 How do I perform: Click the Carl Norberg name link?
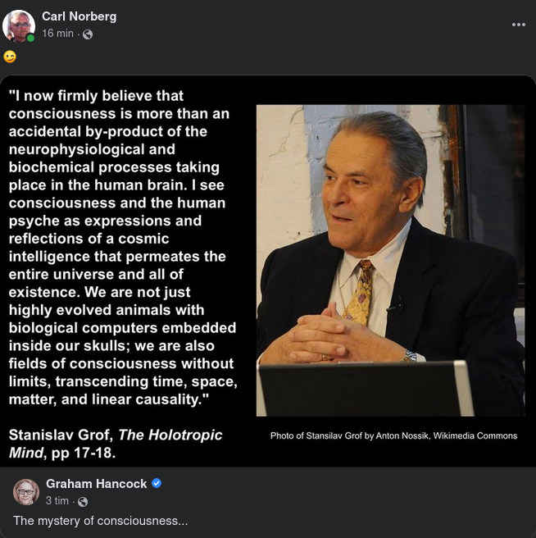[79, 16]
